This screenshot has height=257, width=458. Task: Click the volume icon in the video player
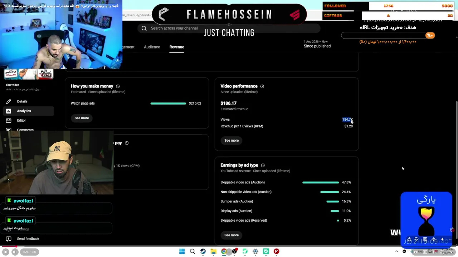tap(15, 252)
